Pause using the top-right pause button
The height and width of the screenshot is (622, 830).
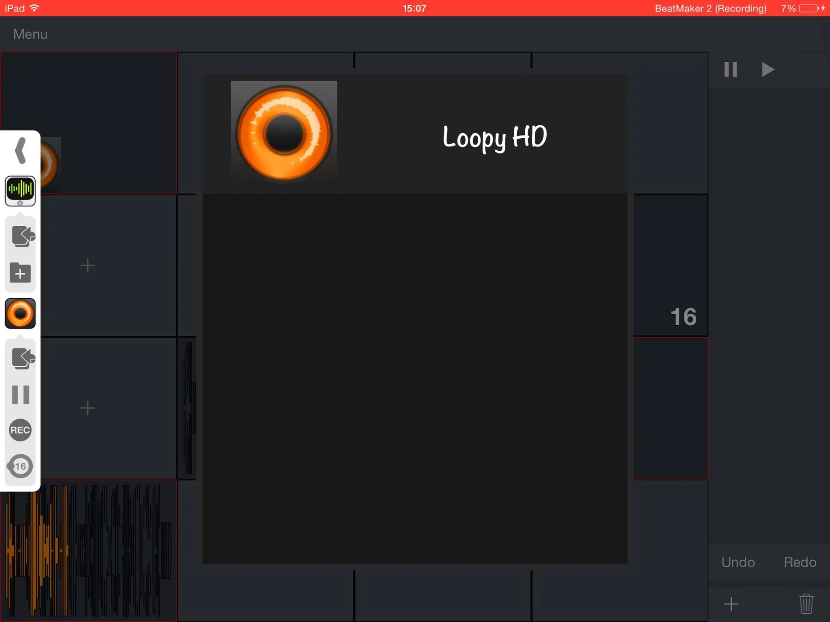[731, 70]
